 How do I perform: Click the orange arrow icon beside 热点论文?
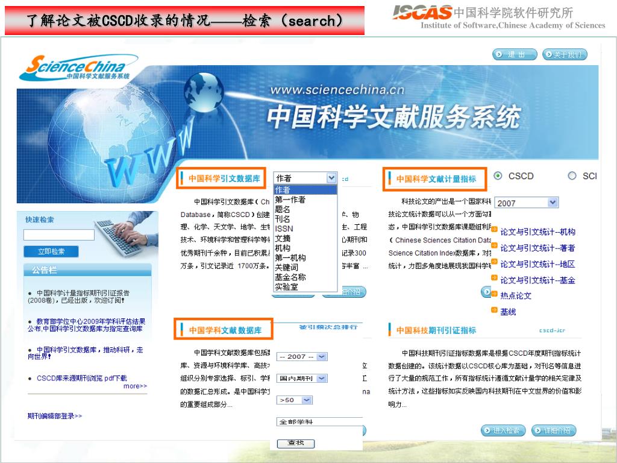pyautogui.click(x=495, y=294)
